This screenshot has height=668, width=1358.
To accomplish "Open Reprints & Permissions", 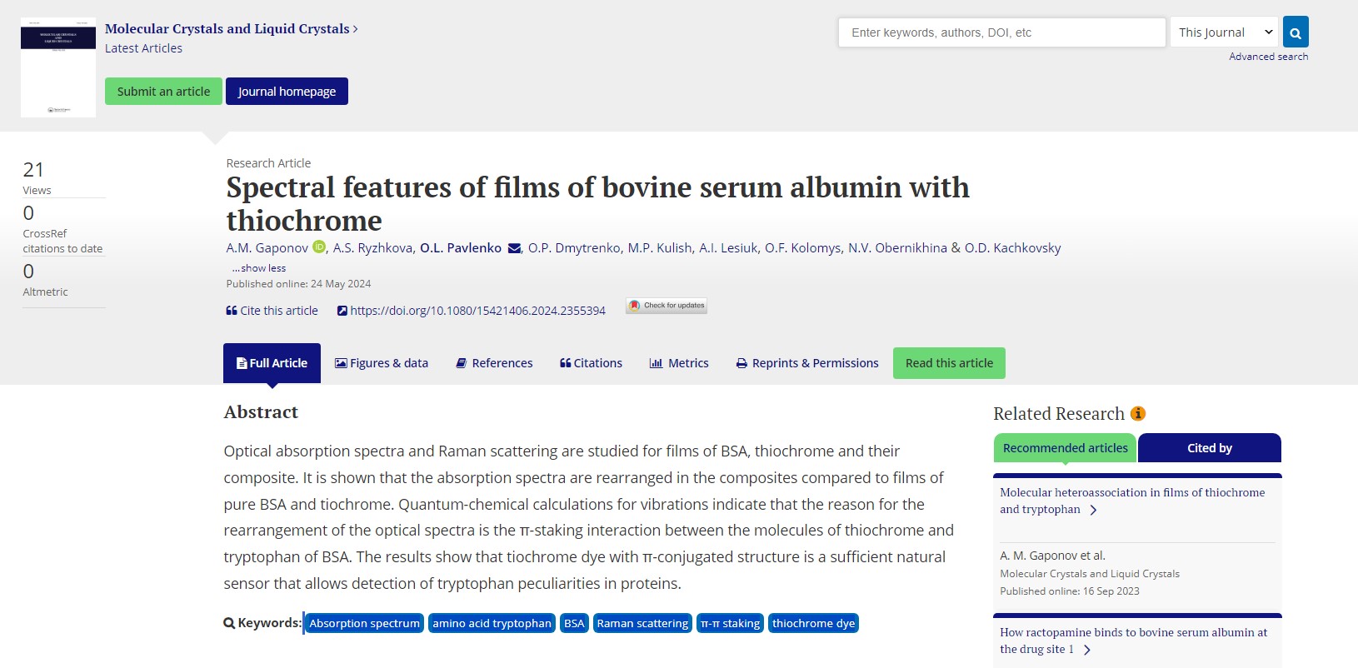I will (807, 363).
